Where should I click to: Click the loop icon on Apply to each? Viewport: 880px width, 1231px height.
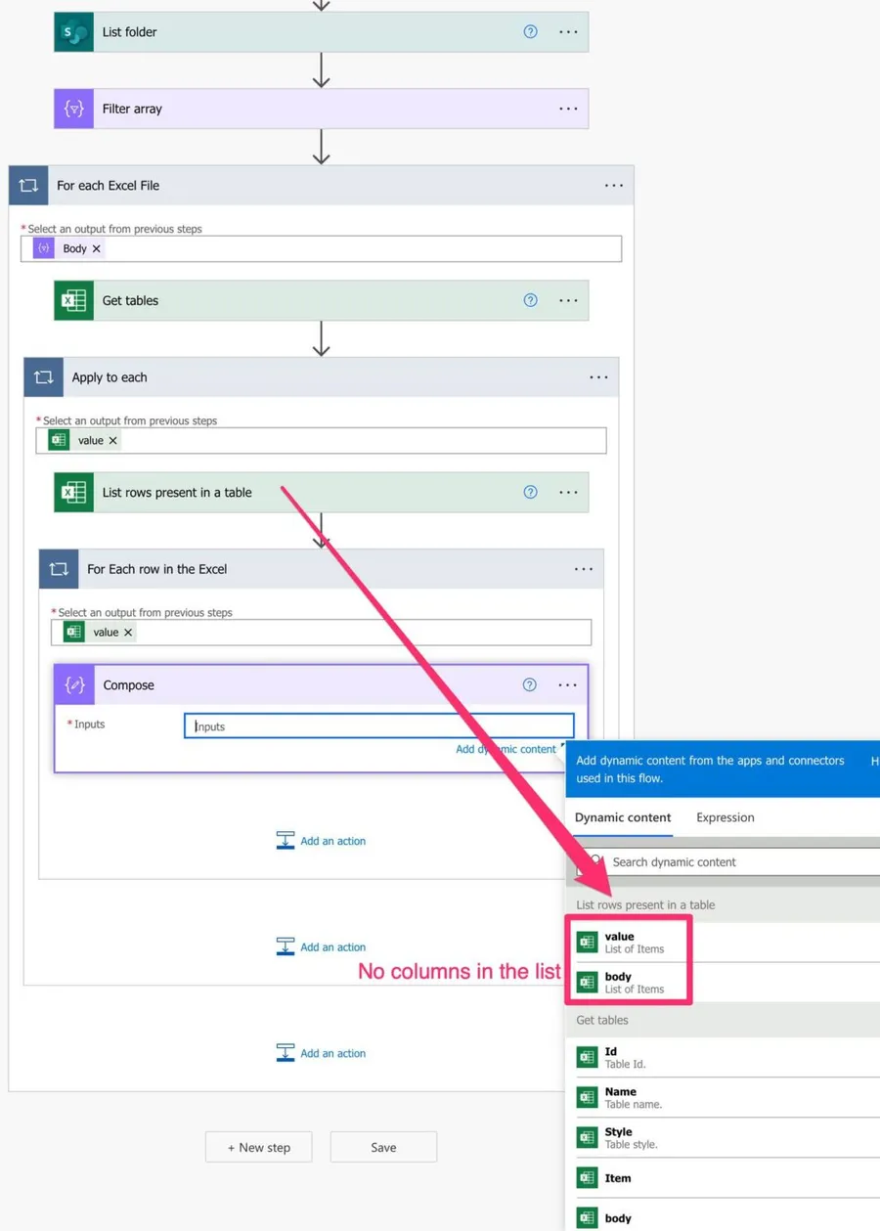[x=44, y=377]
